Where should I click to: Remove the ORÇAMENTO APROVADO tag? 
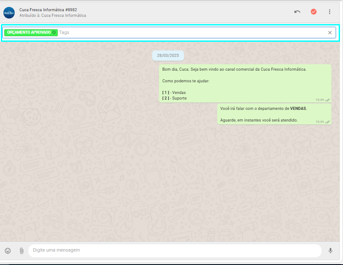pos(54,32)
